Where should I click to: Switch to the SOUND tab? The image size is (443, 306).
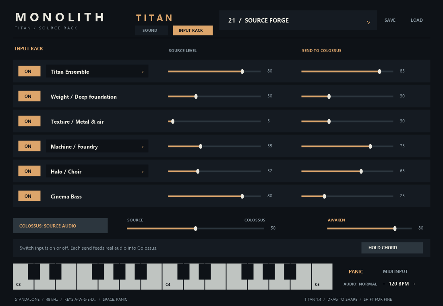(x=151, y=30)
